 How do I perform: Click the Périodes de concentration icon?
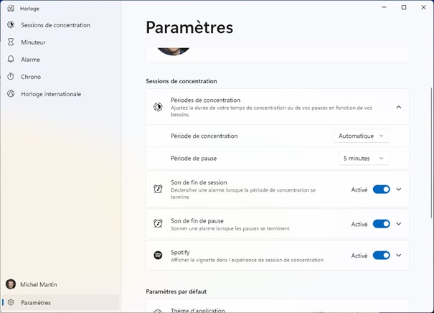tap(158, 107)
